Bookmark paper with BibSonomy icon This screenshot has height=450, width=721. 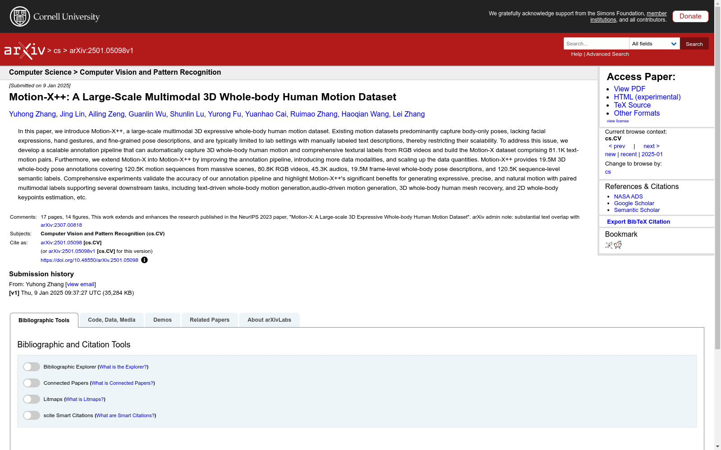click(609, 245)
